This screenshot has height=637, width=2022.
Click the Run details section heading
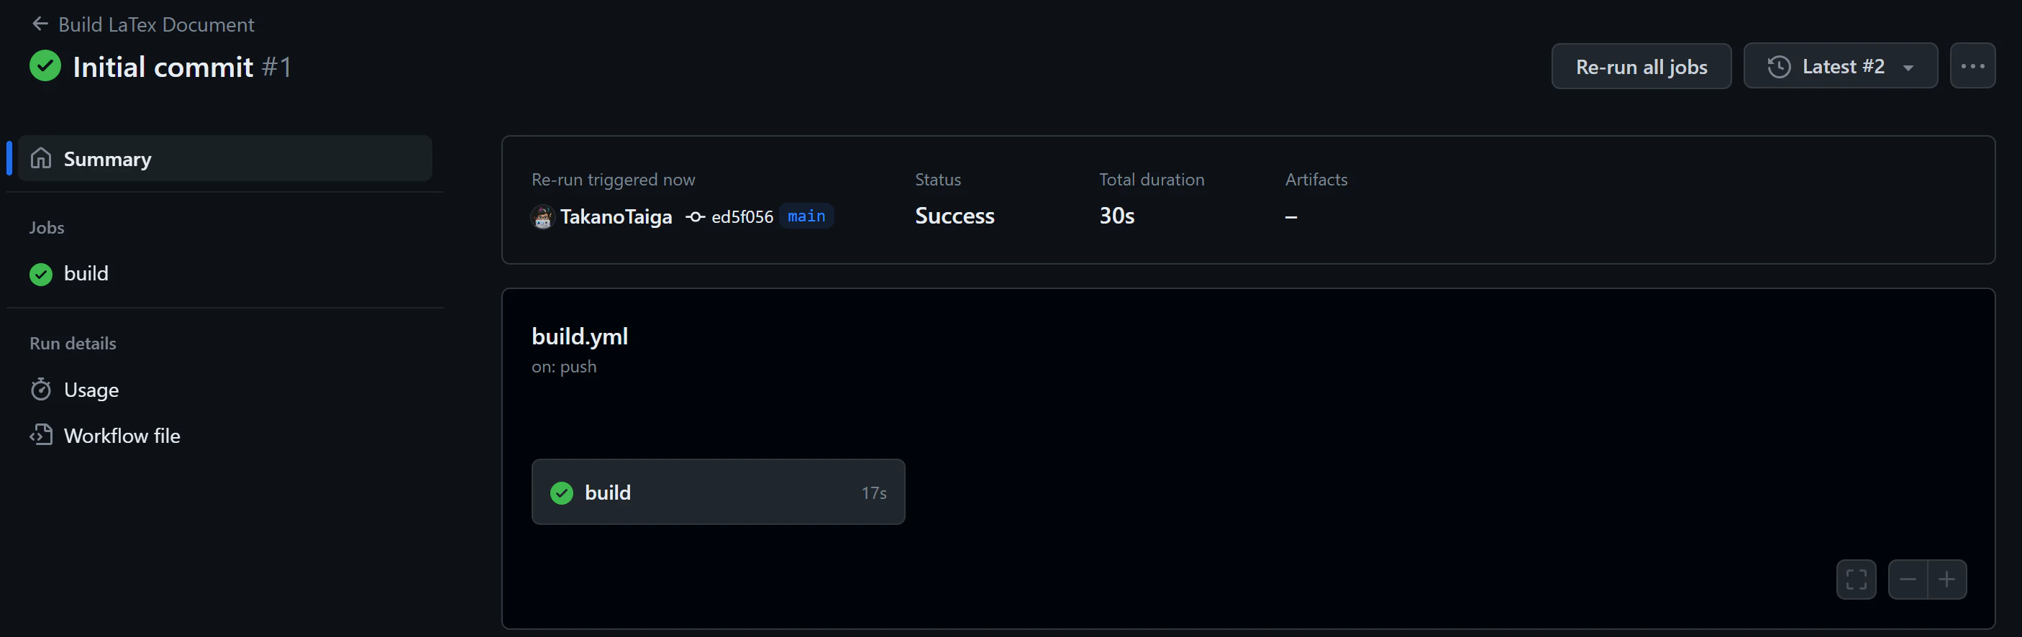tap(73, 344)
